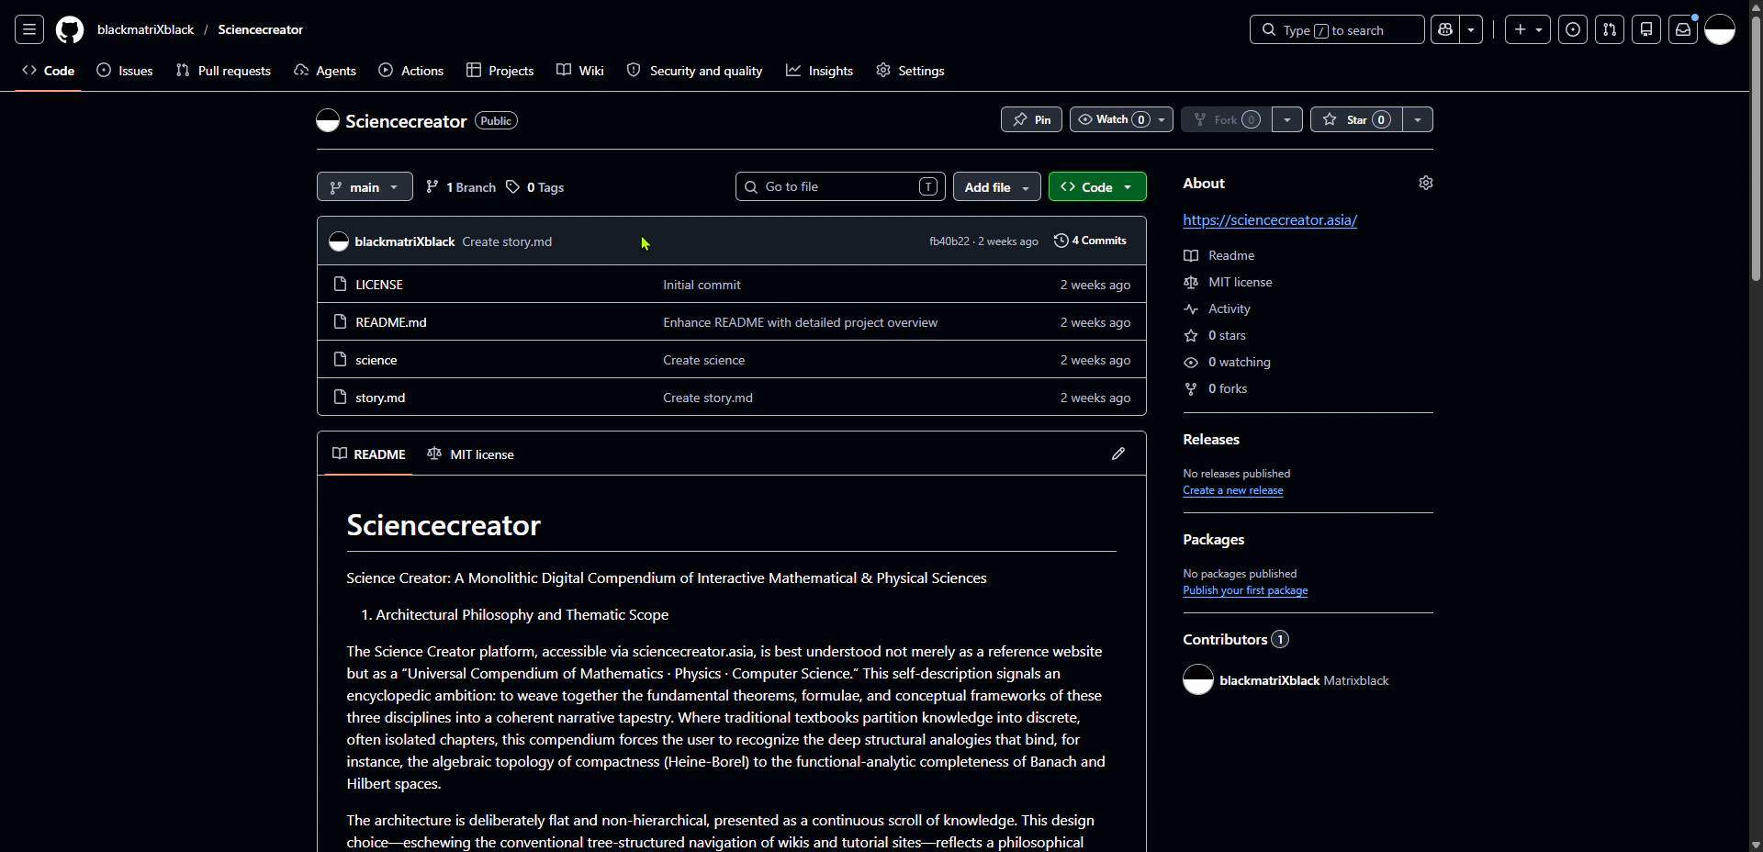Open the global navigation hamburger menu
Viewport: 1763px width, 852px height.
29,29
